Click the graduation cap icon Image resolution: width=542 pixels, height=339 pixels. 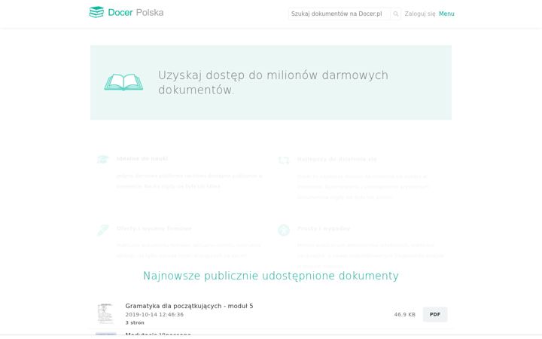click(x=102, y=160)
